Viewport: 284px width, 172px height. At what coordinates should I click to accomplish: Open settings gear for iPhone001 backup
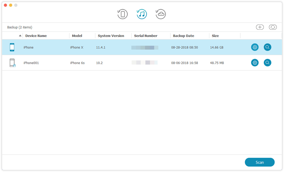coord(255,63)
